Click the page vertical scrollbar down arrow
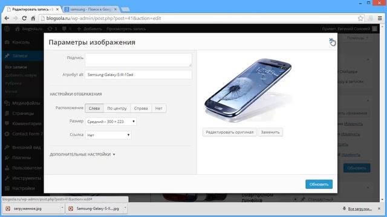Viewport: 387px width, 217px height. [383, 200]
